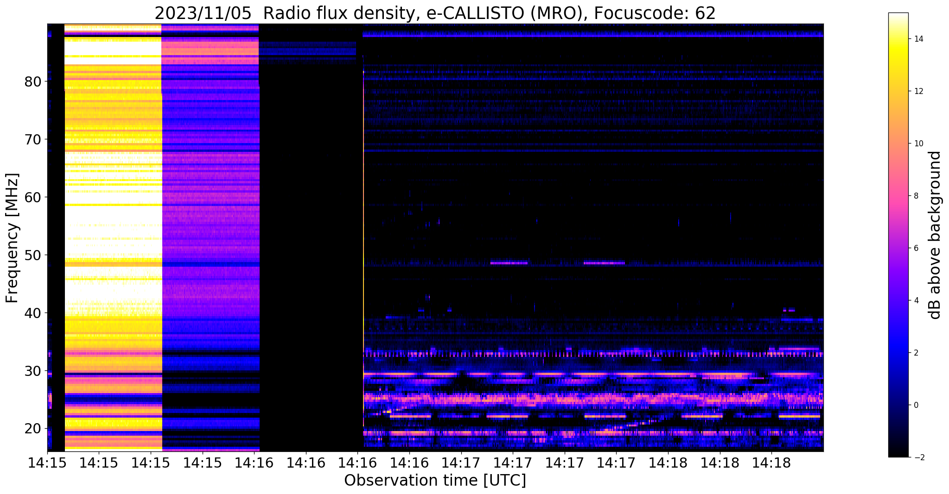Click the 6 tick on the colorbar
The image size is (949, 494).
pos(916,248)
